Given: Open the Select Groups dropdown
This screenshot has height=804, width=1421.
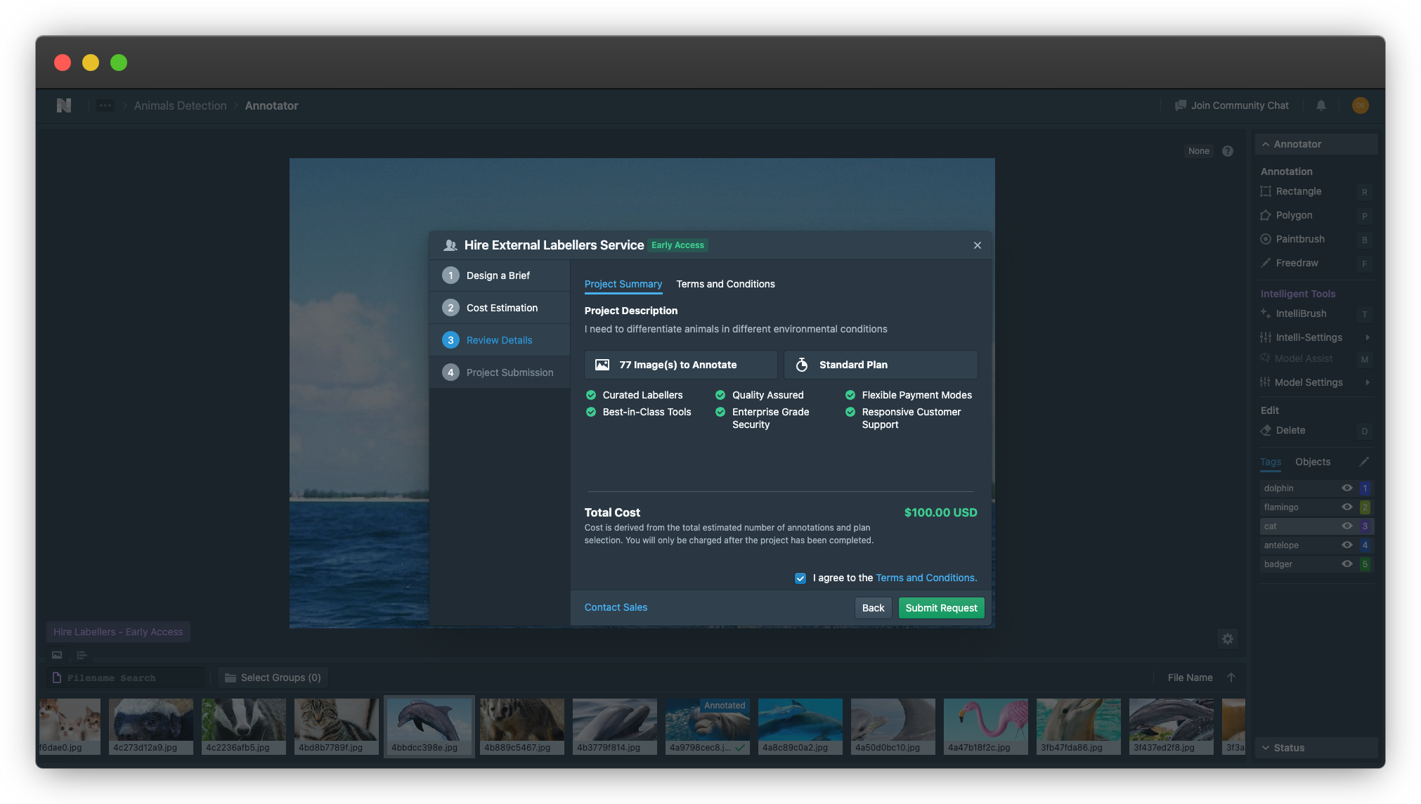Looking at the screenshot, I should tap(273, 677).
